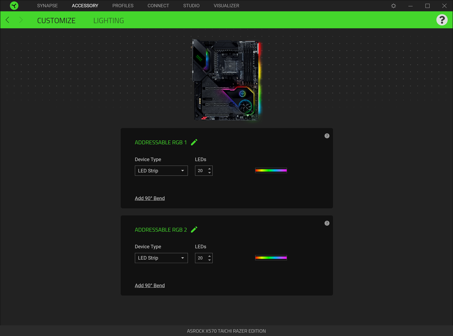The height and width of the screenshot is (336, 453).
Task: Click the Razer logo icon
Action: (14, 6)
